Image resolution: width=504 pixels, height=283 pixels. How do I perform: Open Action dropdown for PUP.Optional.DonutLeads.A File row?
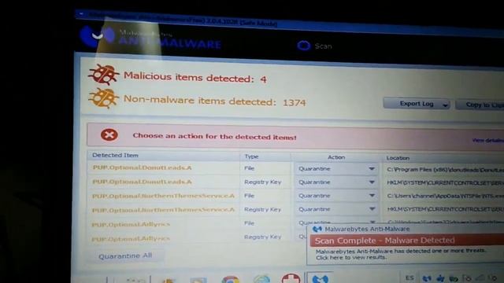(336, 169)
